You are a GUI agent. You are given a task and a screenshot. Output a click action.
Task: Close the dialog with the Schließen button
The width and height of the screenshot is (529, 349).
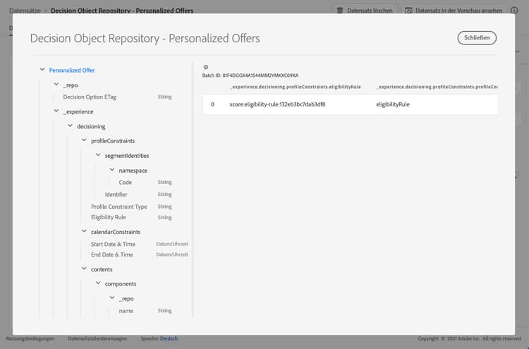point(477,38)
